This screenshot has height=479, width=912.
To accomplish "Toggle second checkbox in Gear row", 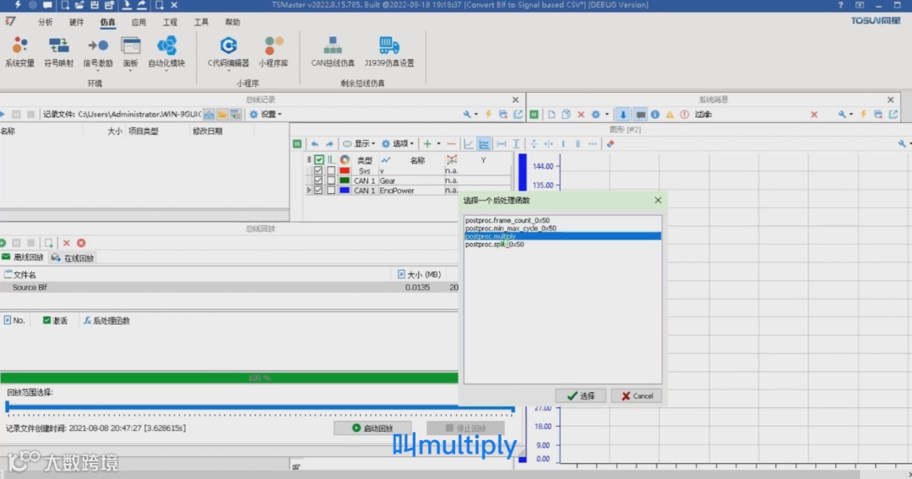I will pyautogui.click(x=331, y=180).
